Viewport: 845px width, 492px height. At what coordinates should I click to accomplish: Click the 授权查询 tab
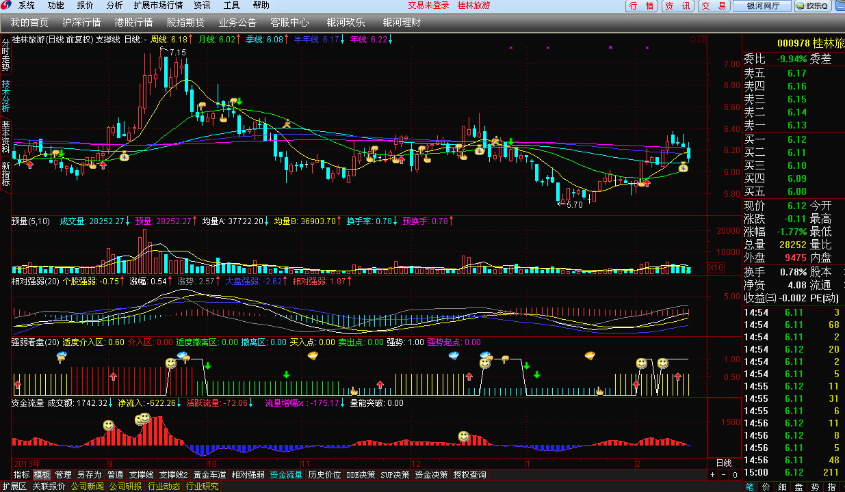click(x=470, y=474)
